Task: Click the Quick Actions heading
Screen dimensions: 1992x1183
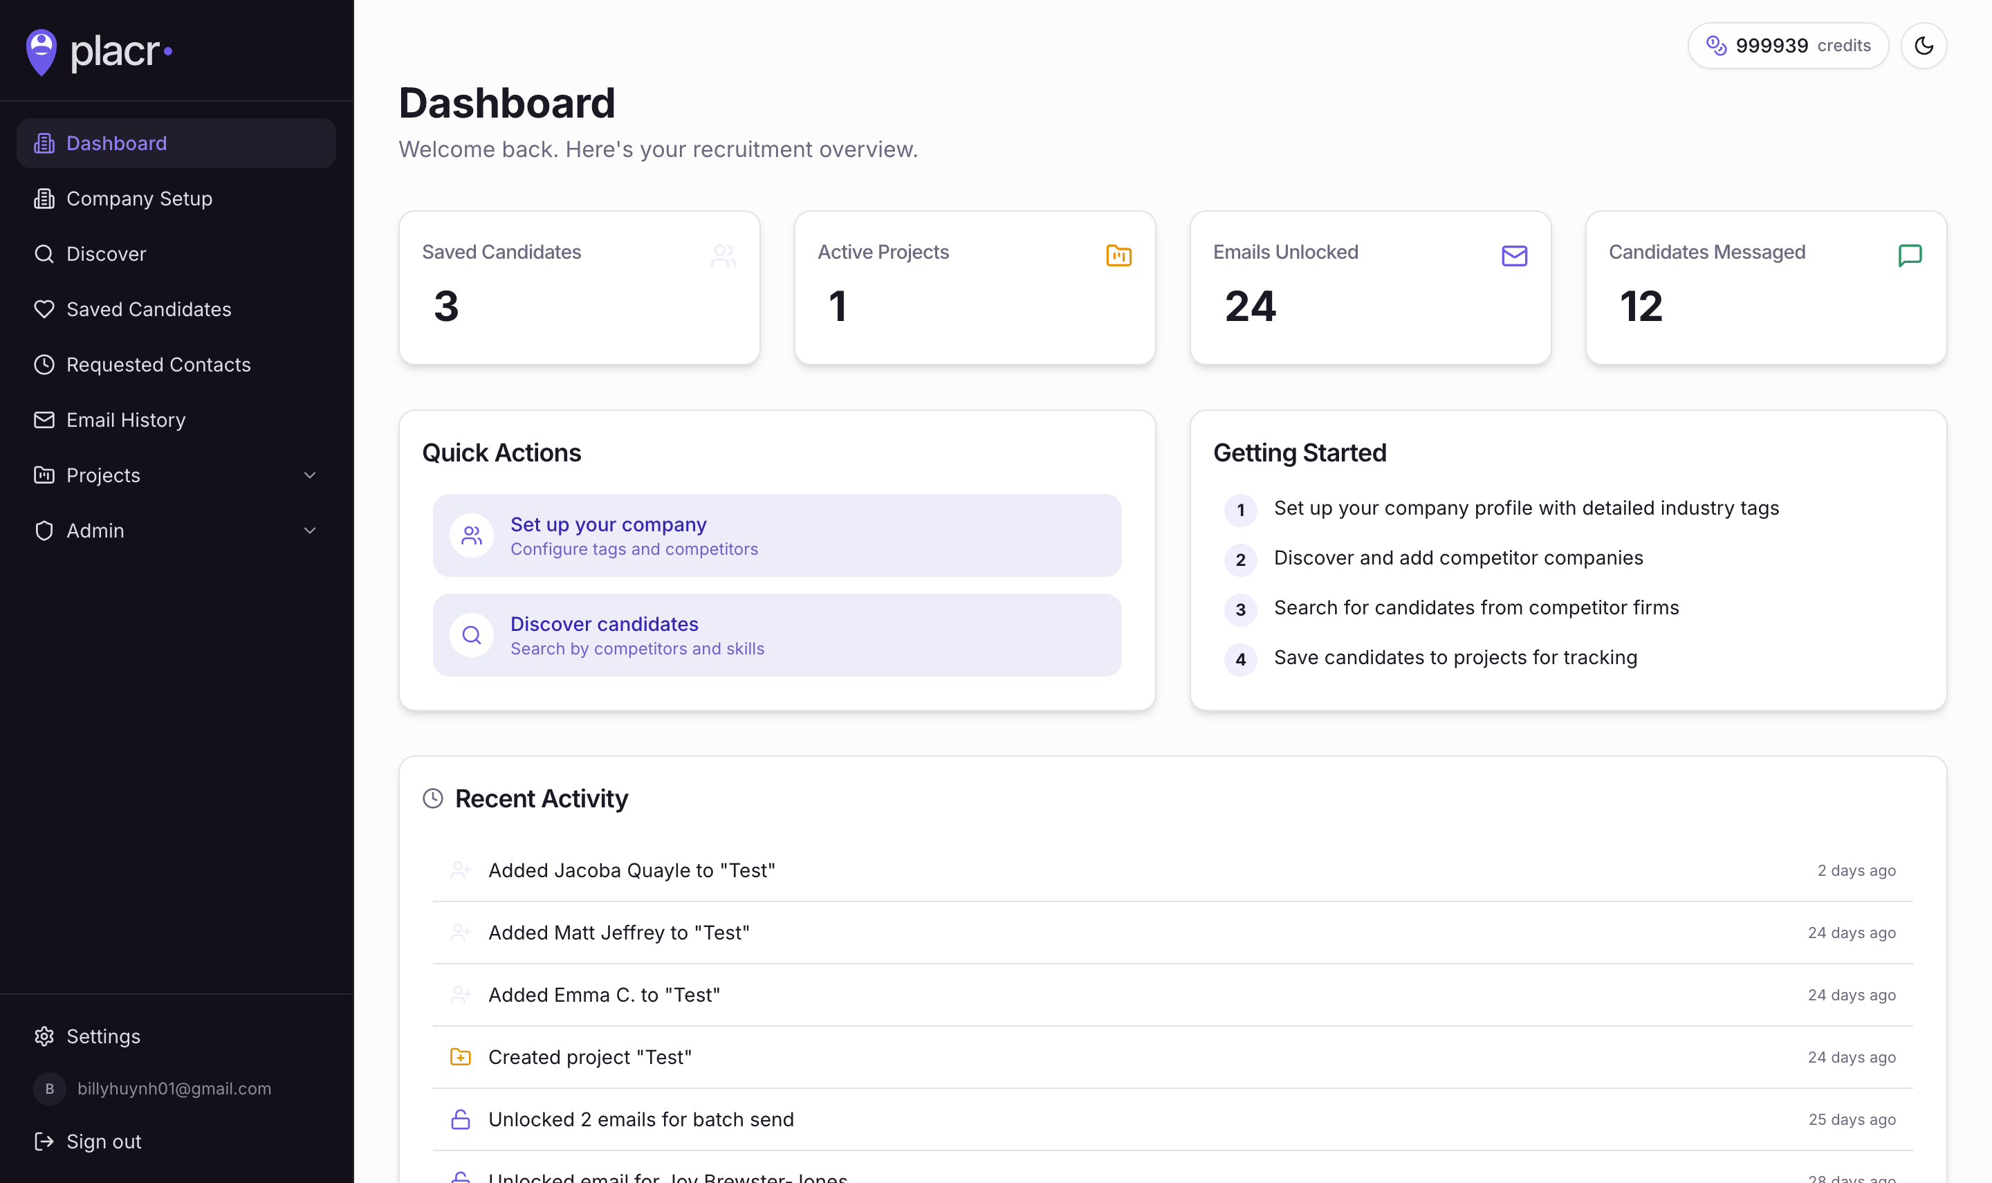Action: 501,453
